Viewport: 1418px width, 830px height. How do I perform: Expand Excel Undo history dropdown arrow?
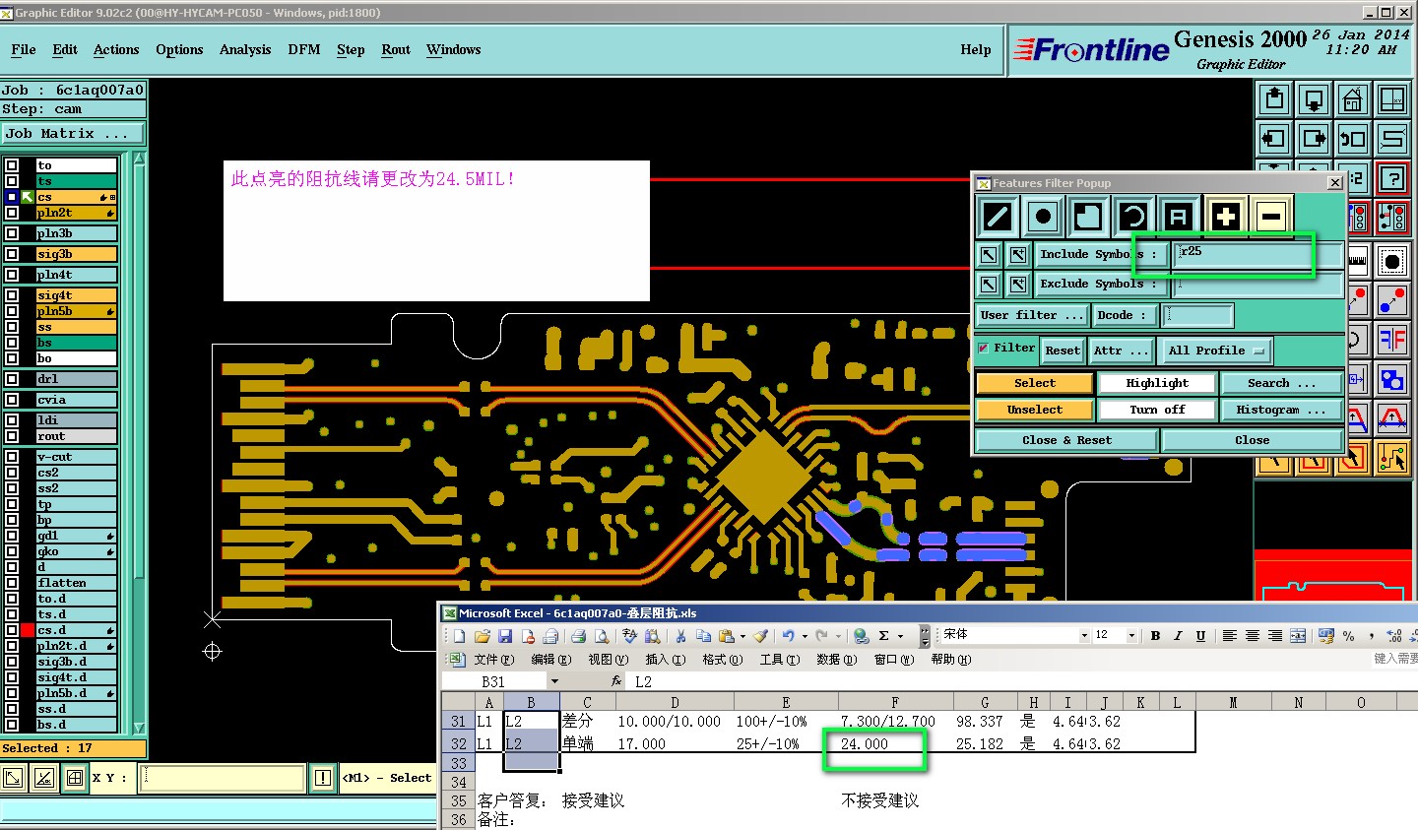[x=803, y=636]
